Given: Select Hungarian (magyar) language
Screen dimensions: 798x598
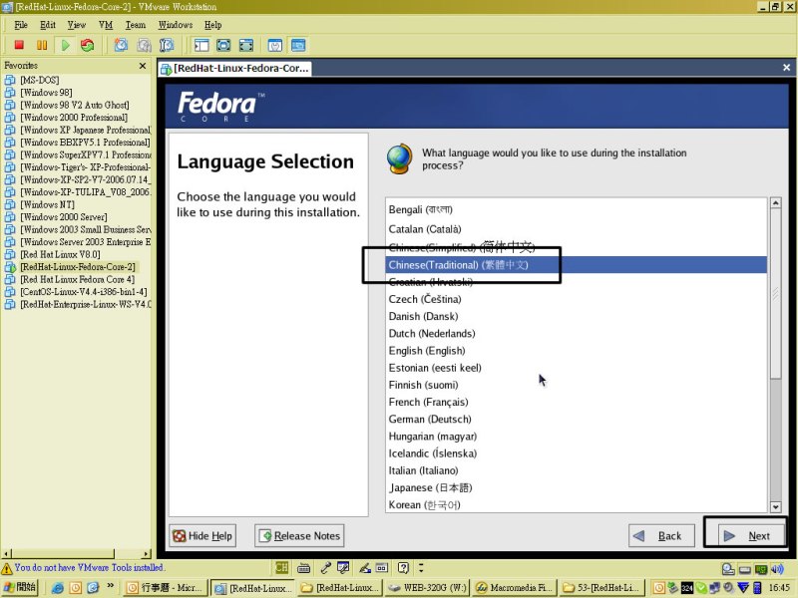Looking at the screenshot, I should click(577, 437).
